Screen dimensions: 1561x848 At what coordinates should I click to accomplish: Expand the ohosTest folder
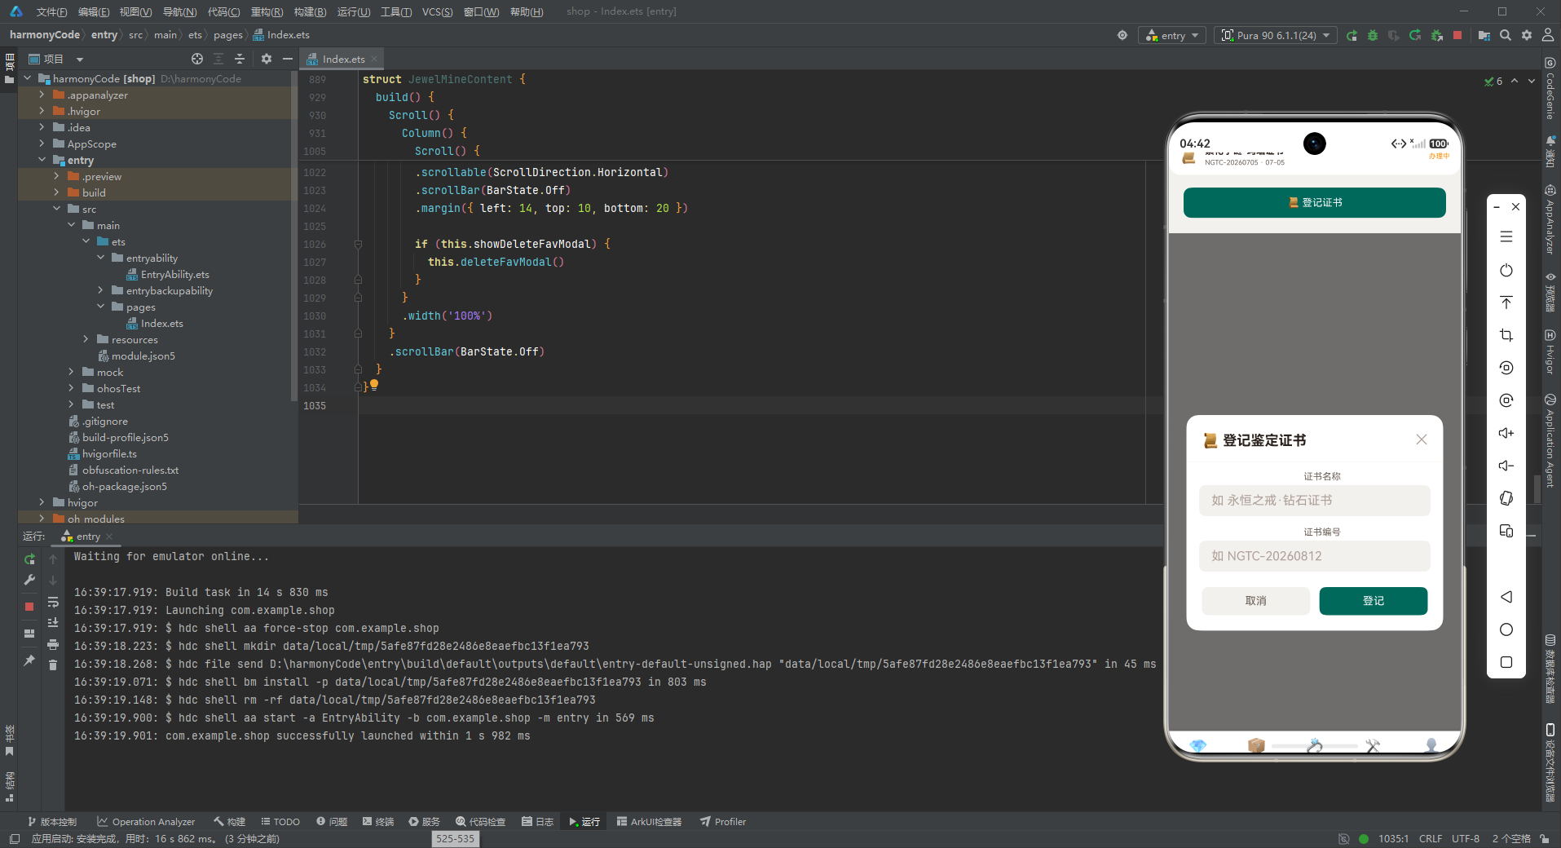coord(71,388)
